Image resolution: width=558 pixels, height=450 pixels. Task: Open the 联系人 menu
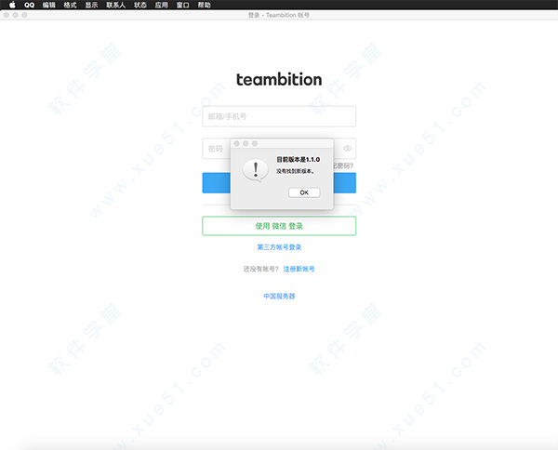coord(115,5)
